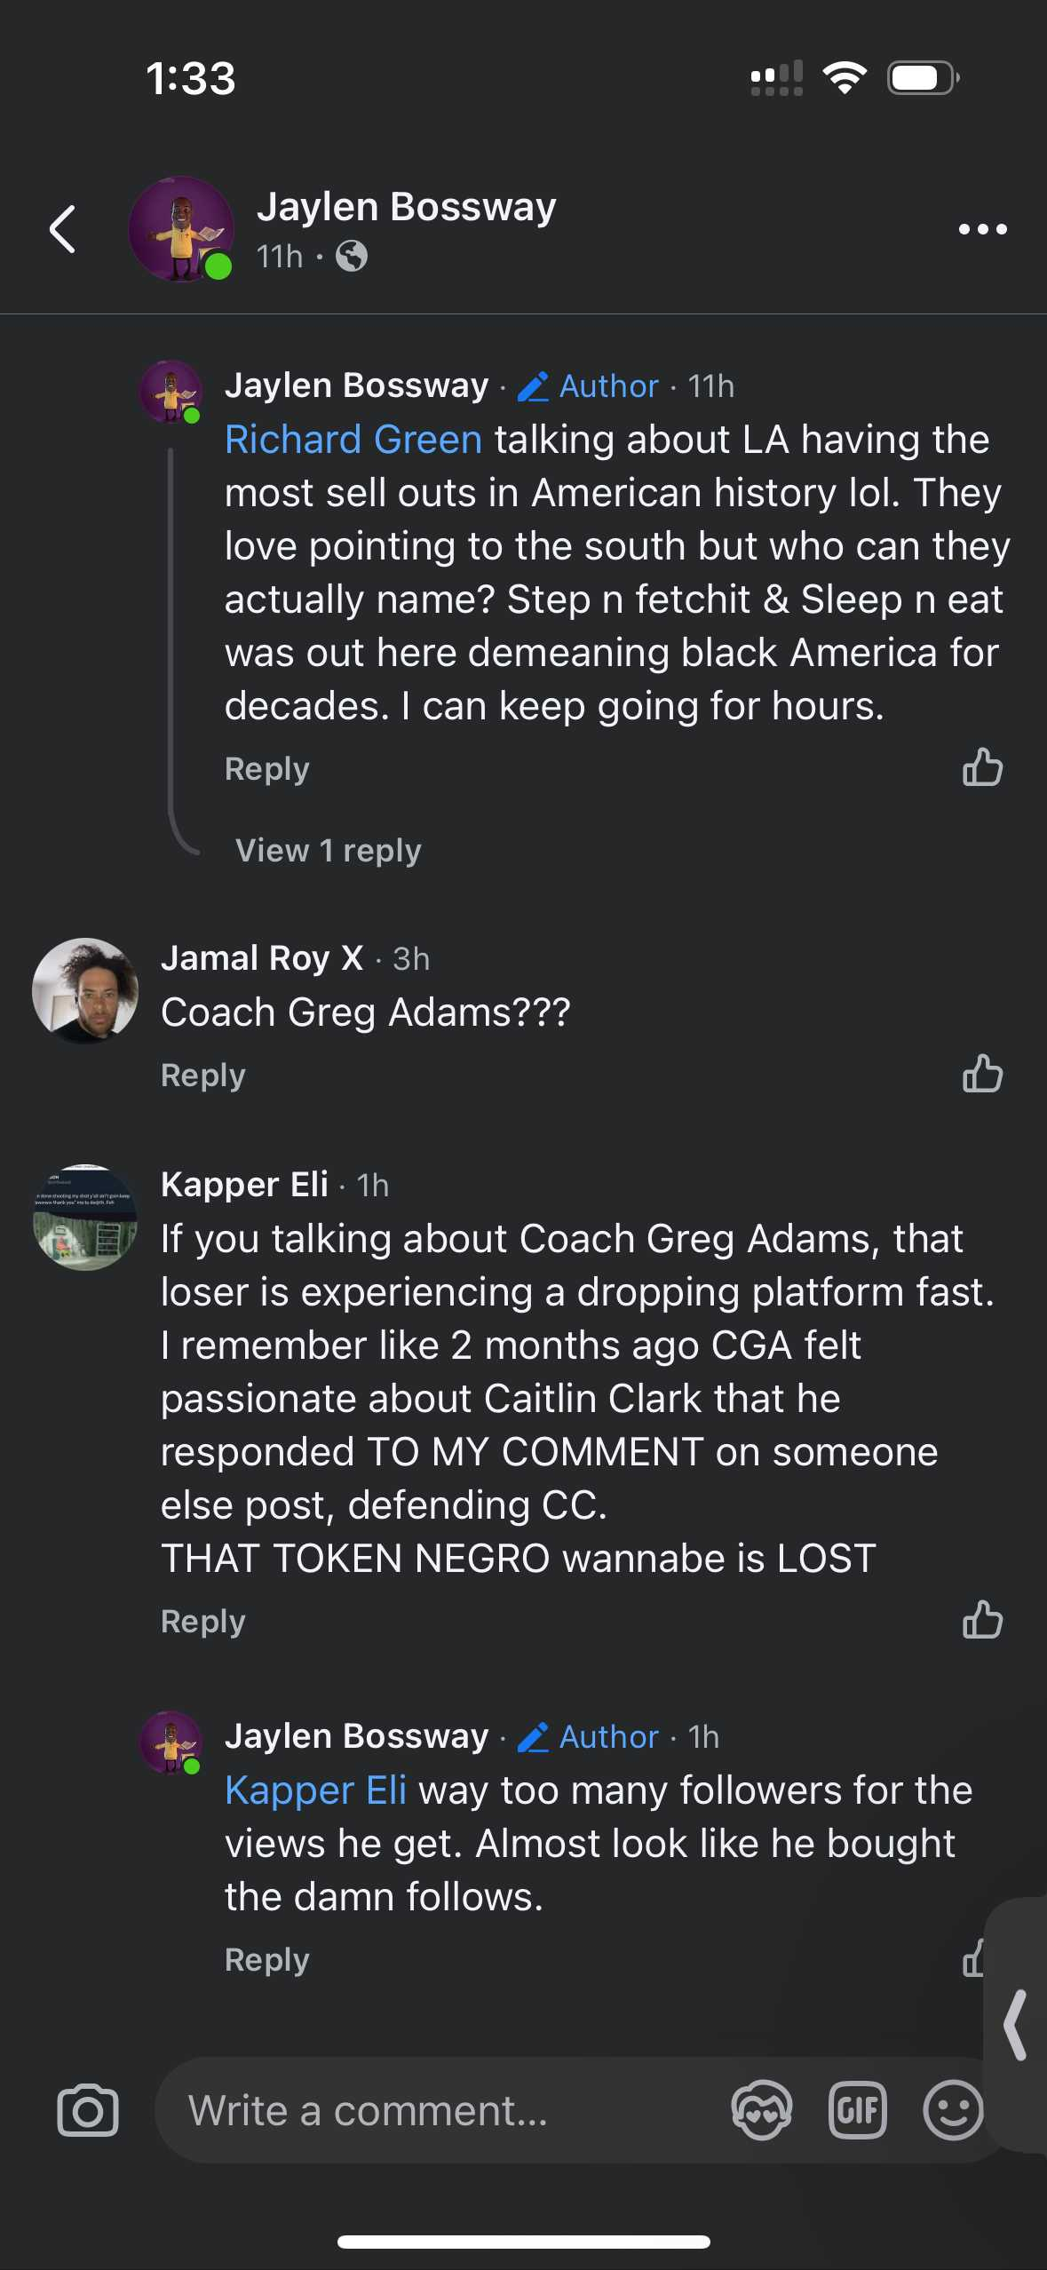Viewport: 1047px width, 2270px height.
Task: Like Jamal Roy X's comment
Action: coord(982,1074)
